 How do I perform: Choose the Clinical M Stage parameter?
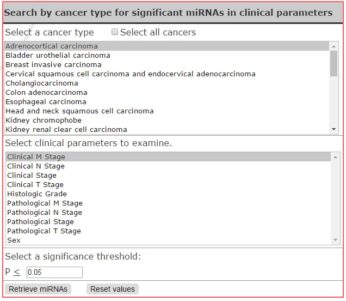[x=168, y=157]
